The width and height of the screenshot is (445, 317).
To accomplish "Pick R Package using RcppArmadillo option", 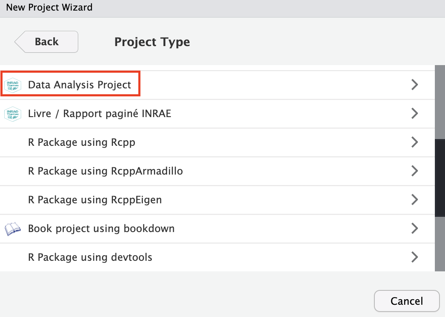I will click(x=105, y=171).
